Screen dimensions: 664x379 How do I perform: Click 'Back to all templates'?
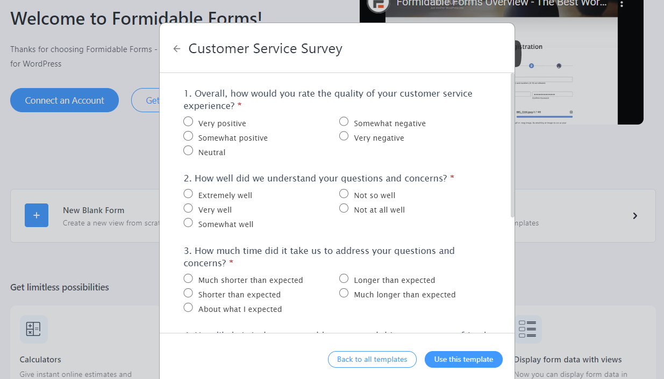pyautogui.click(x=372, y=359)
